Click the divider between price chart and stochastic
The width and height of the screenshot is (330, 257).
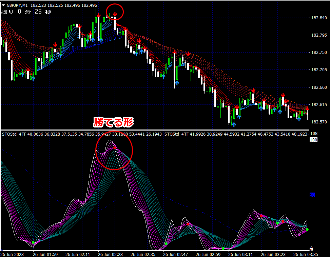coord(155,130)
